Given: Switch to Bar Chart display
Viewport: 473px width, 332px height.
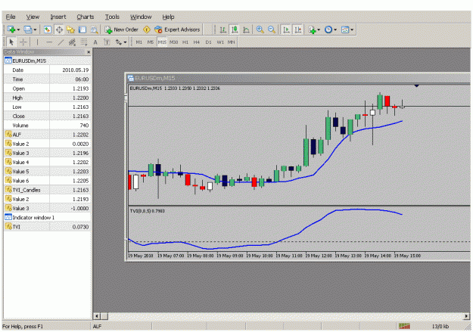Looking at the screenshot, I should pyautogui.click(x=222, y=29).
